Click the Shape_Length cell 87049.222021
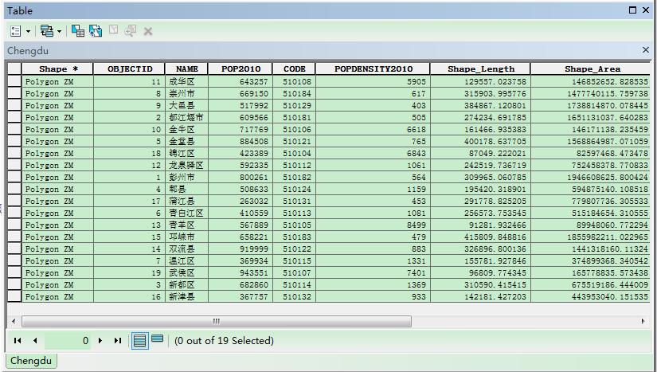657x372 pixels. (480, 153)
